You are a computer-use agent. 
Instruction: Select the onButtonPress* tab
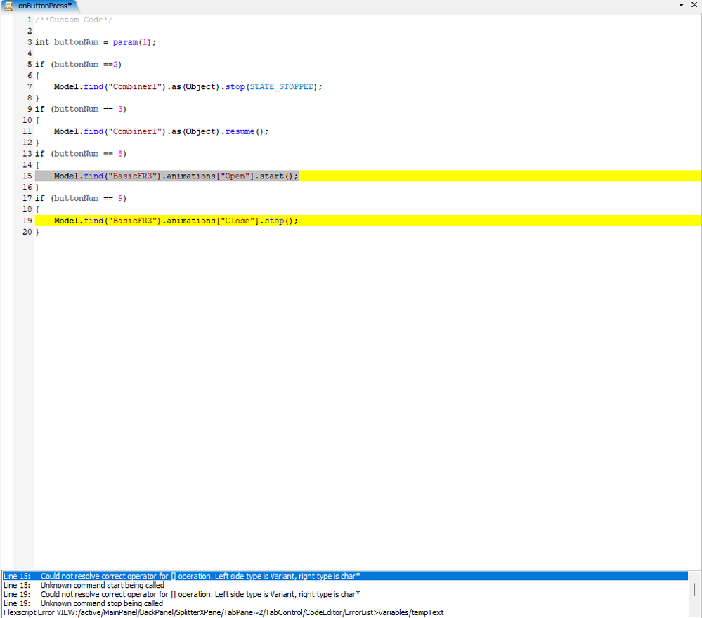pyautogui.click(x=40, y=6)
